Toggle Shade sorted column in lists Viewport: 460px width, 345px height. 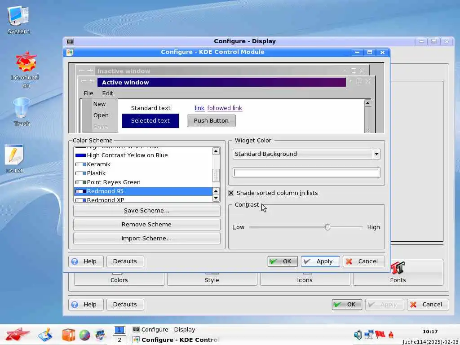231,193
